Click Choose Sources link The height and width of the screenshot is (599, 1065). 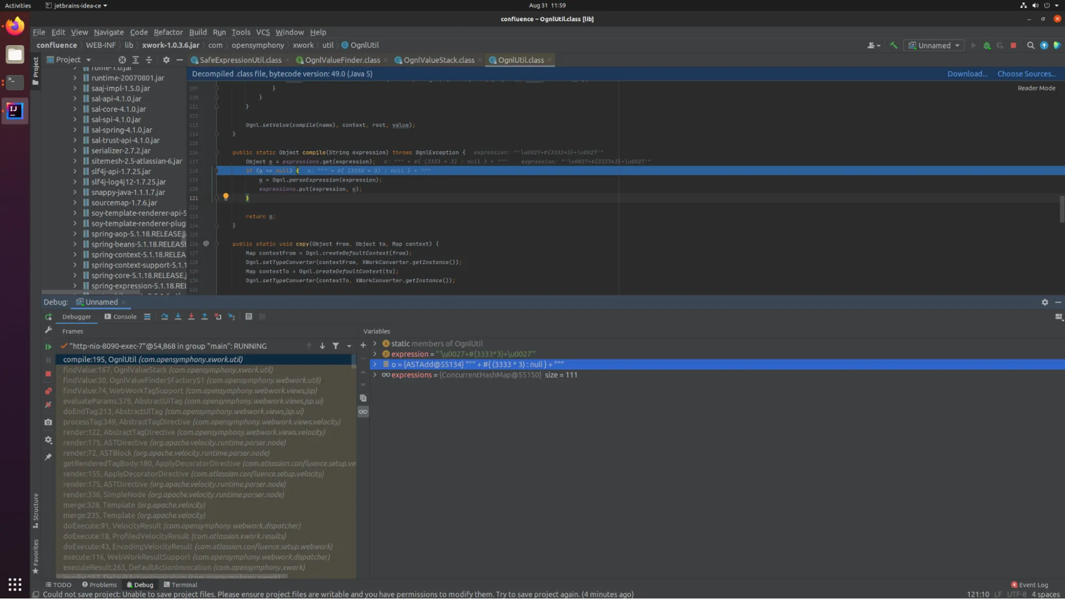[x=1026, y=74]
